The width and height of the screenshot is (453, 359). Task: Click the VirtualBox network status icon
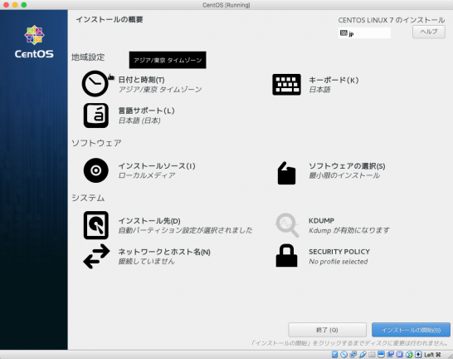tap(353, 354)
